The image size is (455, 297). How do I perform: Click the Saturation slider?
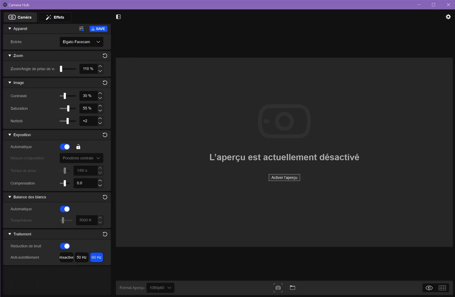tap(67, 108)
